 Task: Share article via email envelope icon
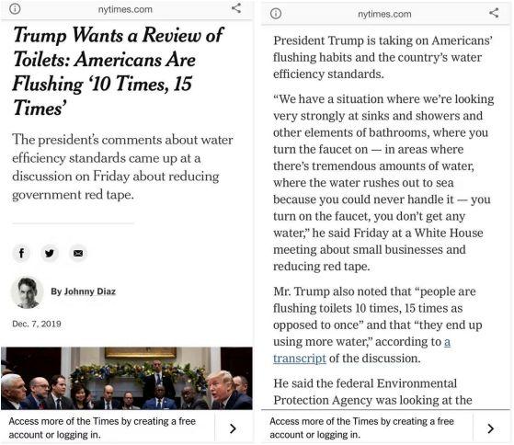pyautogui.click(x=78, y=253)
